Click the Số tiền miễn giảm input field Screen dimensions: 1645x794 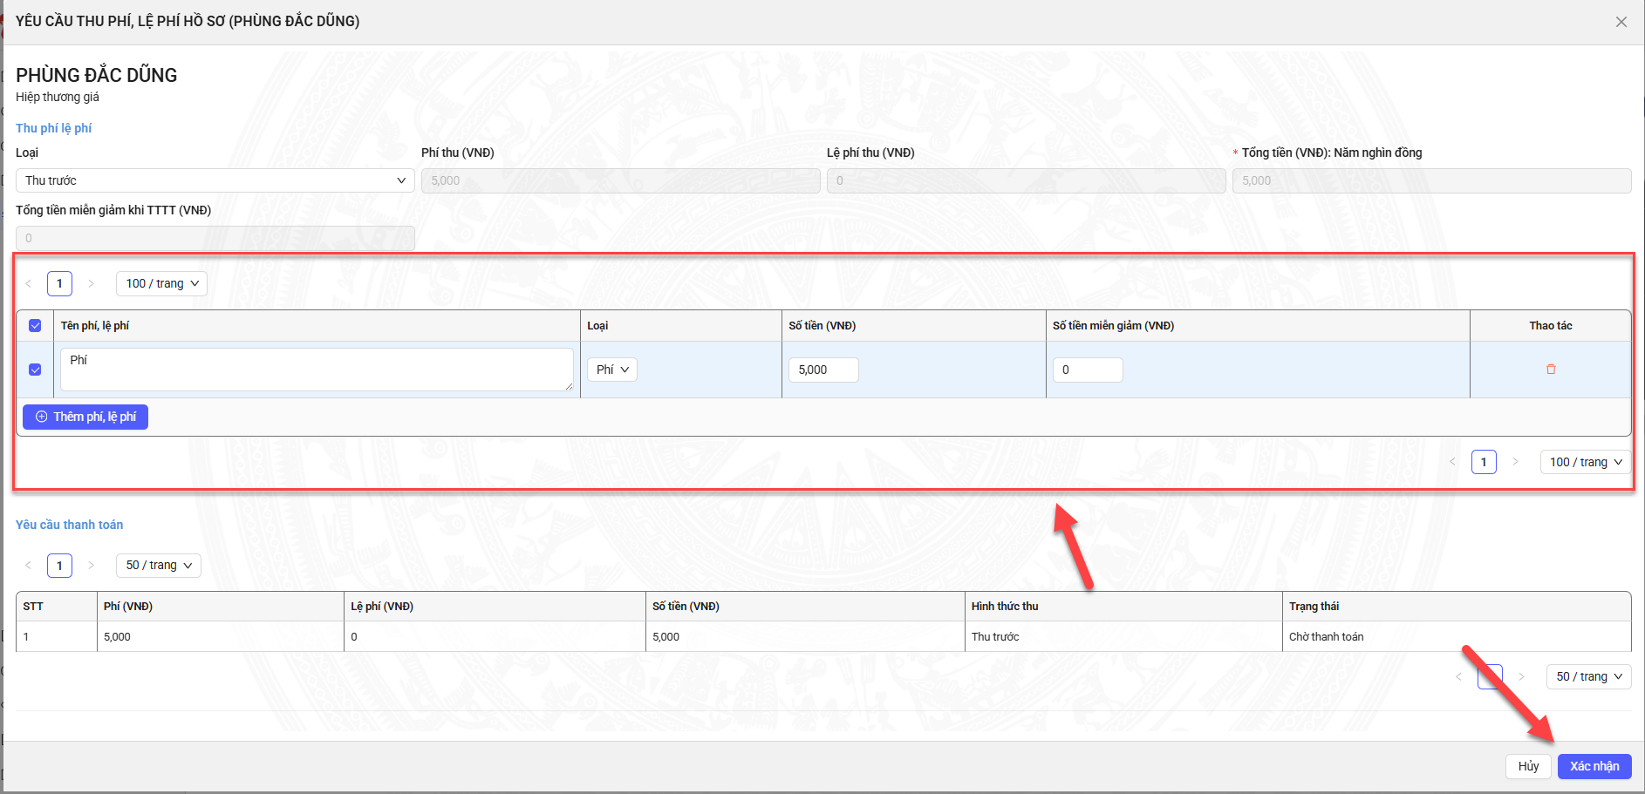coord(1087,370)
